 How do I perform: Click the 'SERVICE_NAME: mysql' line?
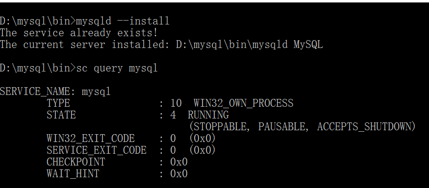pyautogui.click(x=55, y=92)
